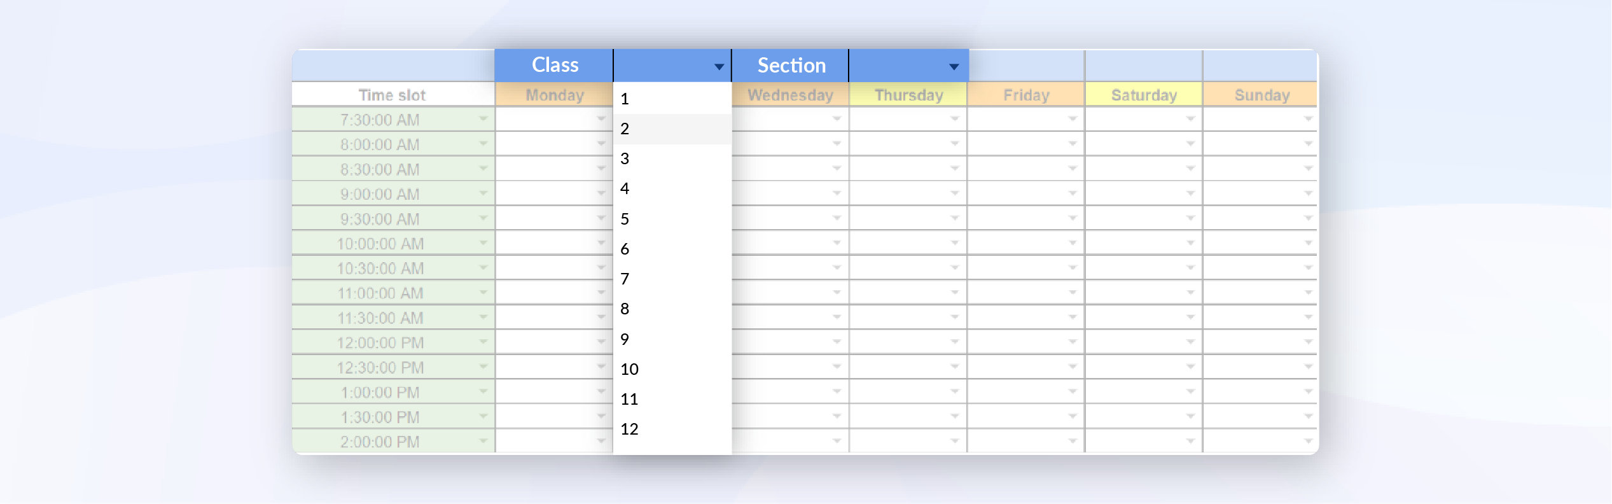
Task: Open the Sunday 7:30 AM cell dropdown
Action: [1308, 119]
